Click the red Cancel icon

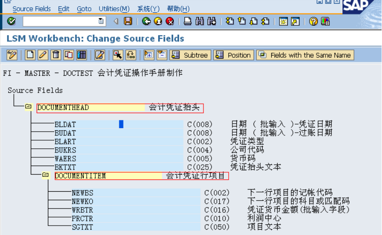[x=170, y=21]
